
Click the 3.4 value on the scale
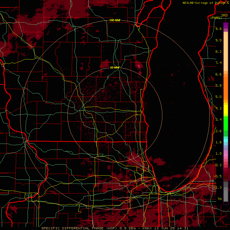[218, 120]
